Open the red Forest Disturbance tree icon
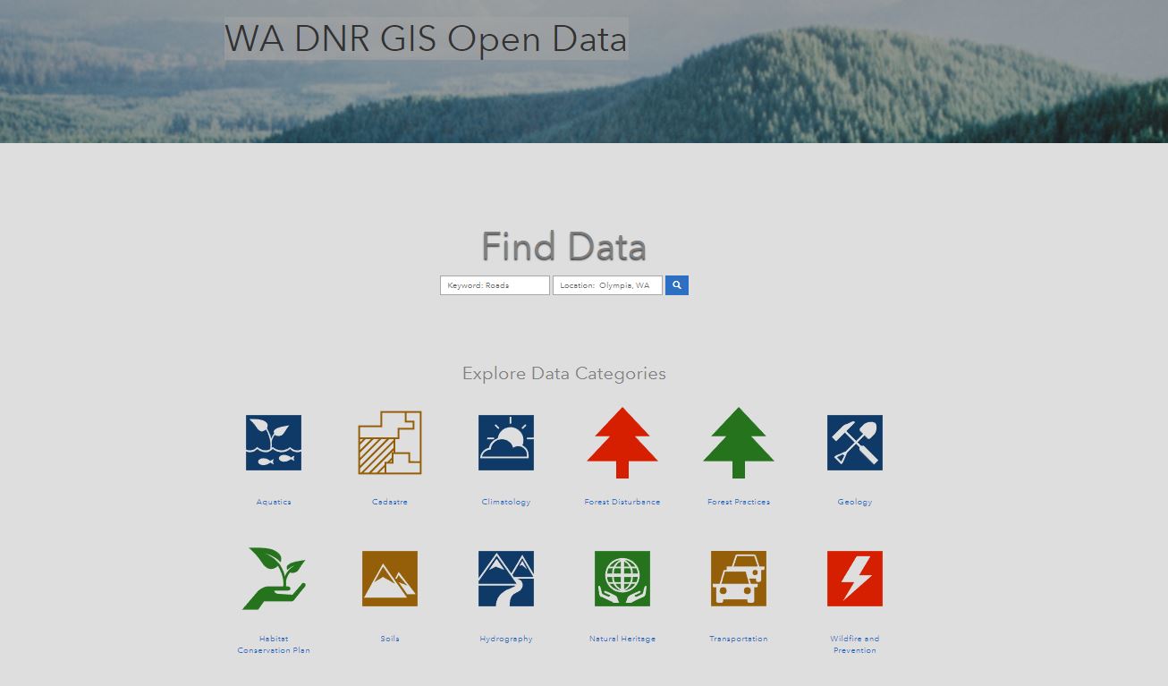Image resolution: width=1168 pixels, height=686 pixels. 622,443
